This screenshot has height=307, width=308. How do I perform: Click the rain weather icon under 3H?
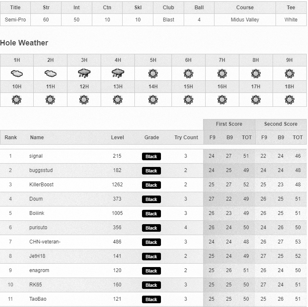(84, 74)
